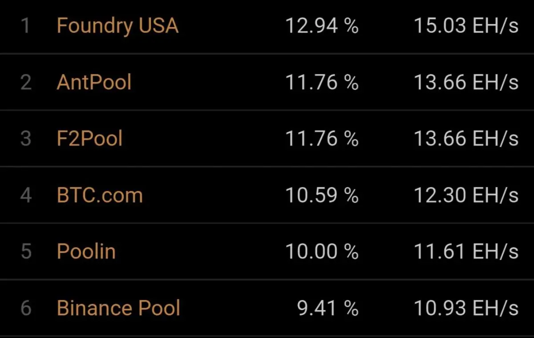Open the F2Pool pool link
This screenshot has width=534, height=338.
pyautogui.click(x=89, y=138)
